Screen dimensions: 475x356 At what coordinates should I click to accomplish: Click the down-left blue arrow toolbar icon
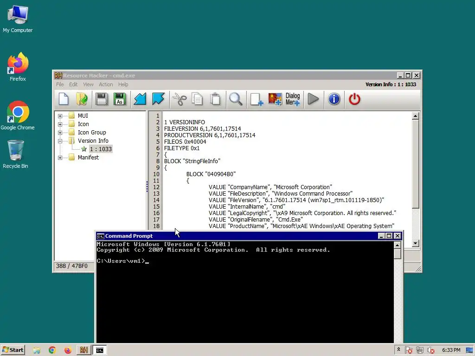point(140,99)
